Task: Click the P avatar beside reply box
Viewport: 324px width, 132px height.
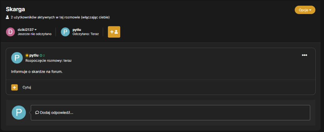Action: [x=19, y=113]
